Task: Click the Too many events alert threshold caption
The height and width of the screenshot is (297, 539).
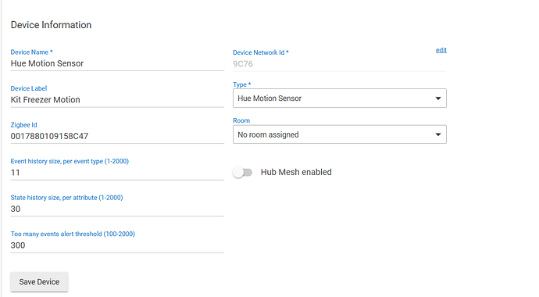Action: [x=73, y=234]
